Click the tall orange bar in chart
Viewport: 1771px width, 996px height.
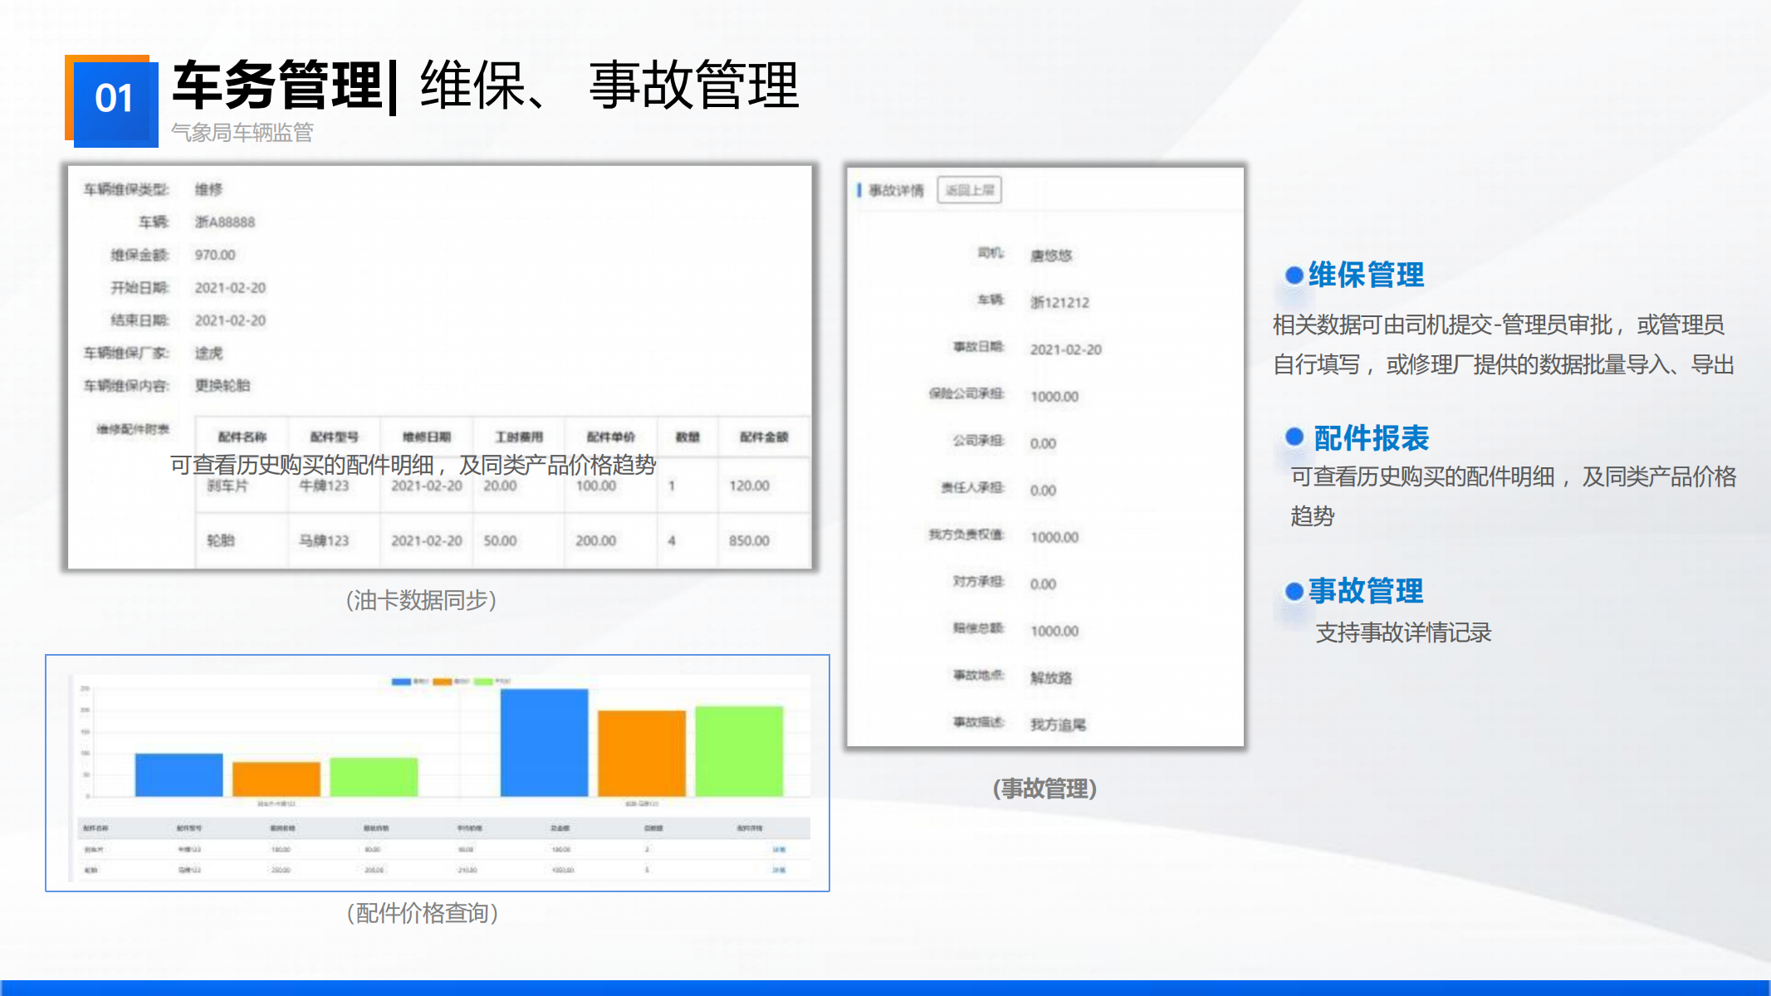[x=642, y=753]
